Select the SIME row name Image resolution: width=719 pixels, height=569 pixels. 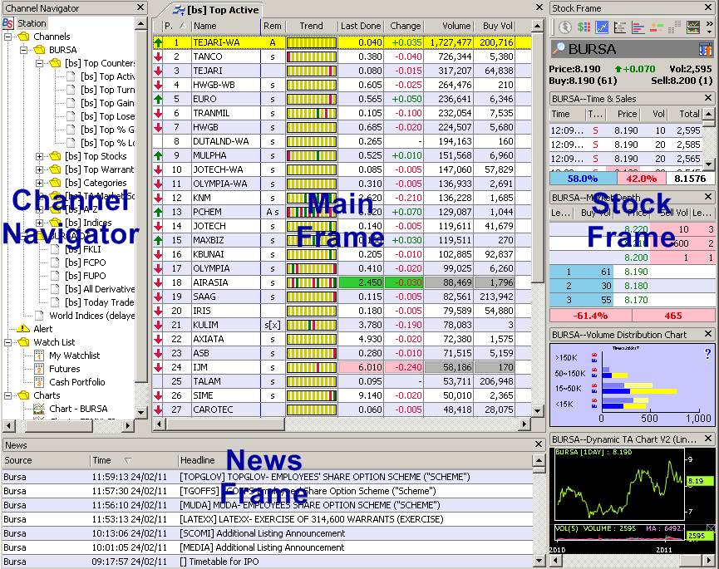[203, 396]
